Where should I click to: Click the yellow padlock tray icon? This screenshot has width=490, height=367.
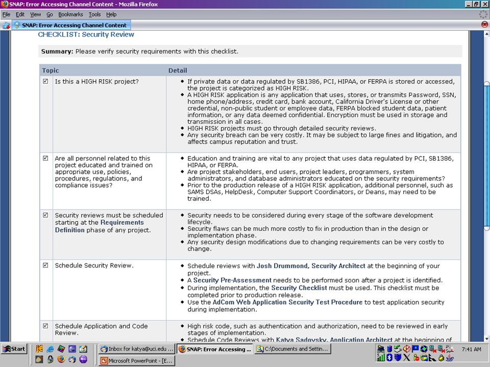(x=441, y=358)
